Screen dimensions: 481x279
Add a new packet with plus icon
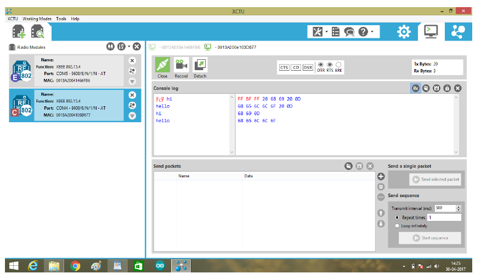(x=381, y=176)
